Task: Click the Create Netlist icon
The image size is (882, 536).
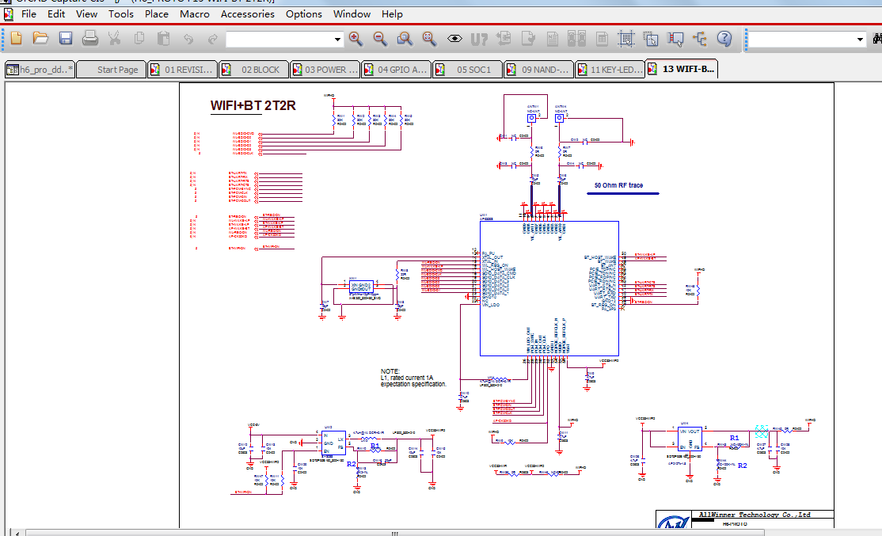Action: pyautogui.click(x=553, y=38)
